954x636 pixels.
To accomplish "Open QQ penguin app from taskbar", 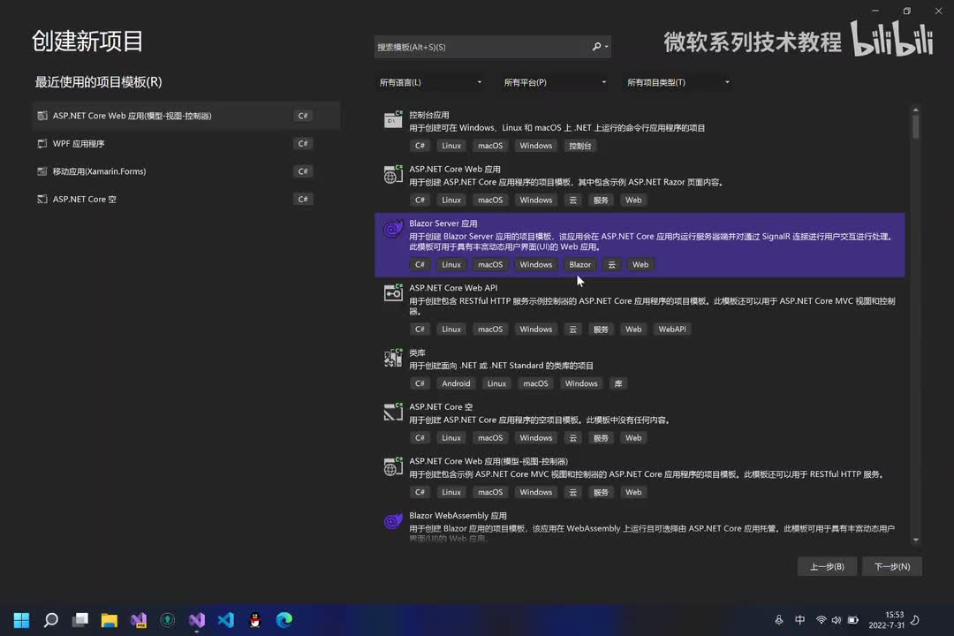I will (255, 619).
